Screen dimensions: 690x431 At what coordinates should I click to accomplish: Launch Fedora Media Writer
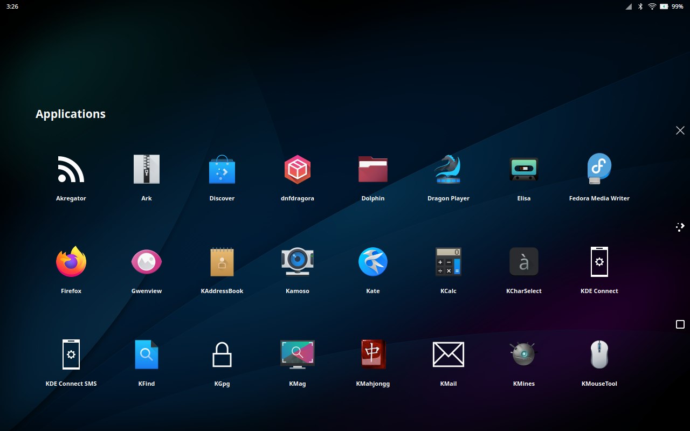point(599,169)
